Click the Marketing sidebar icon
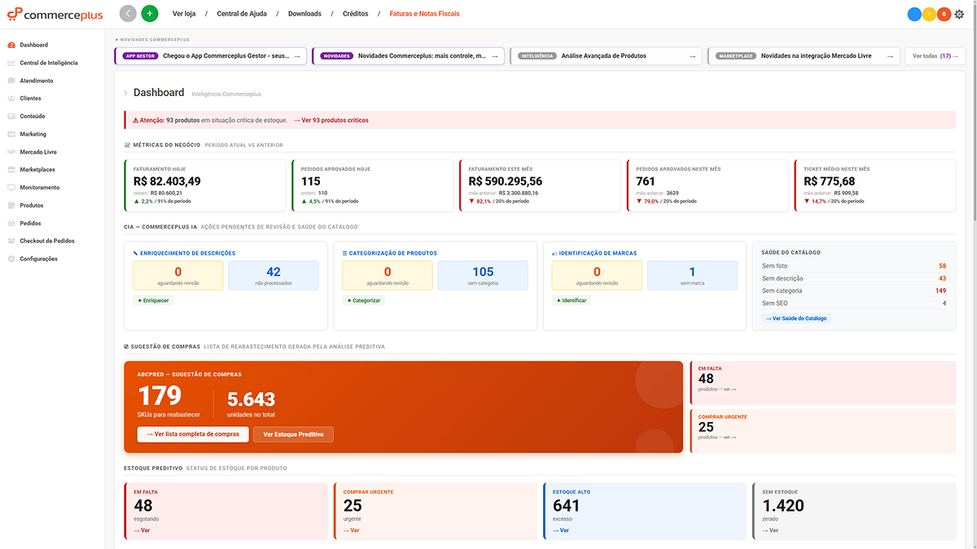977x549 pixels. [11, 134]
